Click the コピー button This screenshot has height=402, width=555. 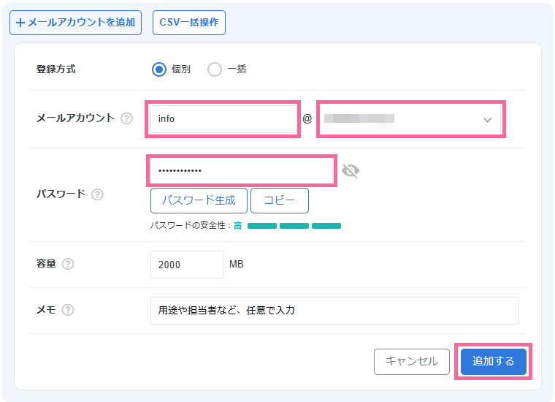279,200
